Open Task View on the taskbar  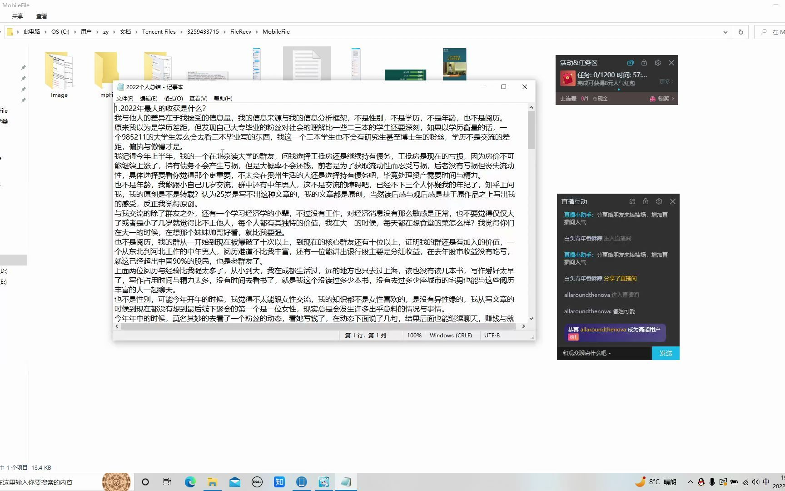167,482
